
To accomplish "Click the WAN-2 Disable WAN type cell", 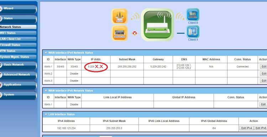I will 74,74.
